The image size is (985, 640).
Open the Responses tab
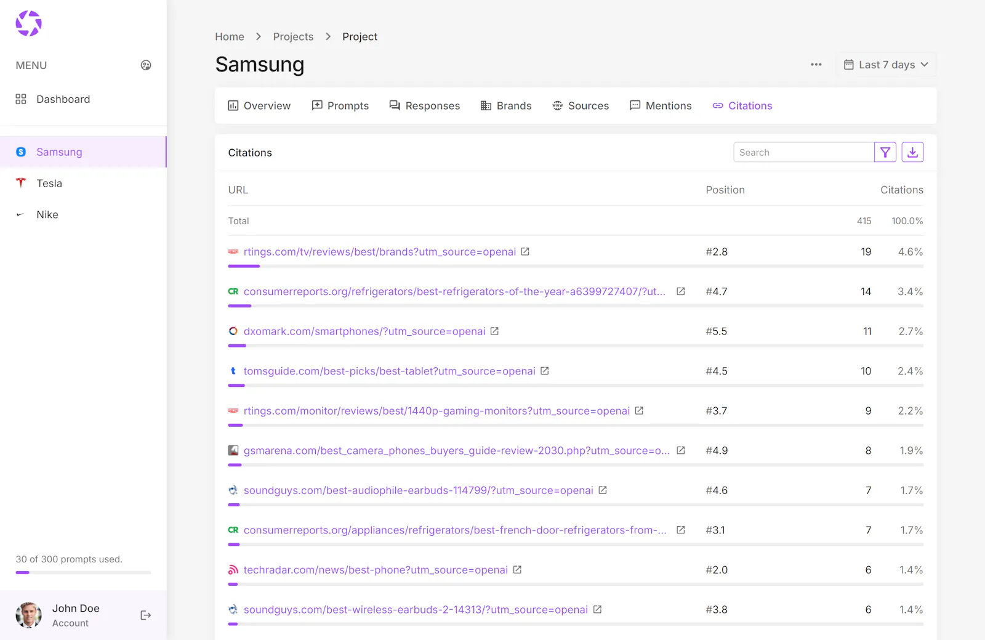pos(425,106)
